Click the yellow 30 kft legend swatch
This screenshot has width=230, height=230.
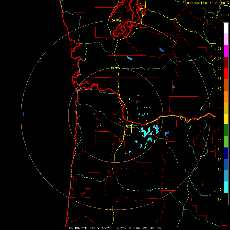tap(226, 119)
